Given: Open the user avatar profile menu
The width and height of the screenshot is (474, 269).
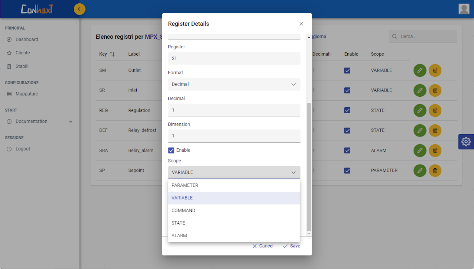Looking at the screenshot, I should (x=464, y=9).
